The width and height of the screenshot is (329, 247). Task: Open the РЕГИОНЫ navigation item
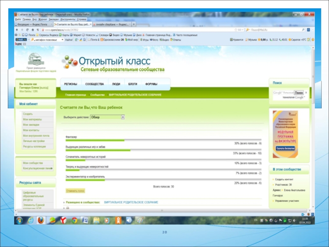[71, 84]
